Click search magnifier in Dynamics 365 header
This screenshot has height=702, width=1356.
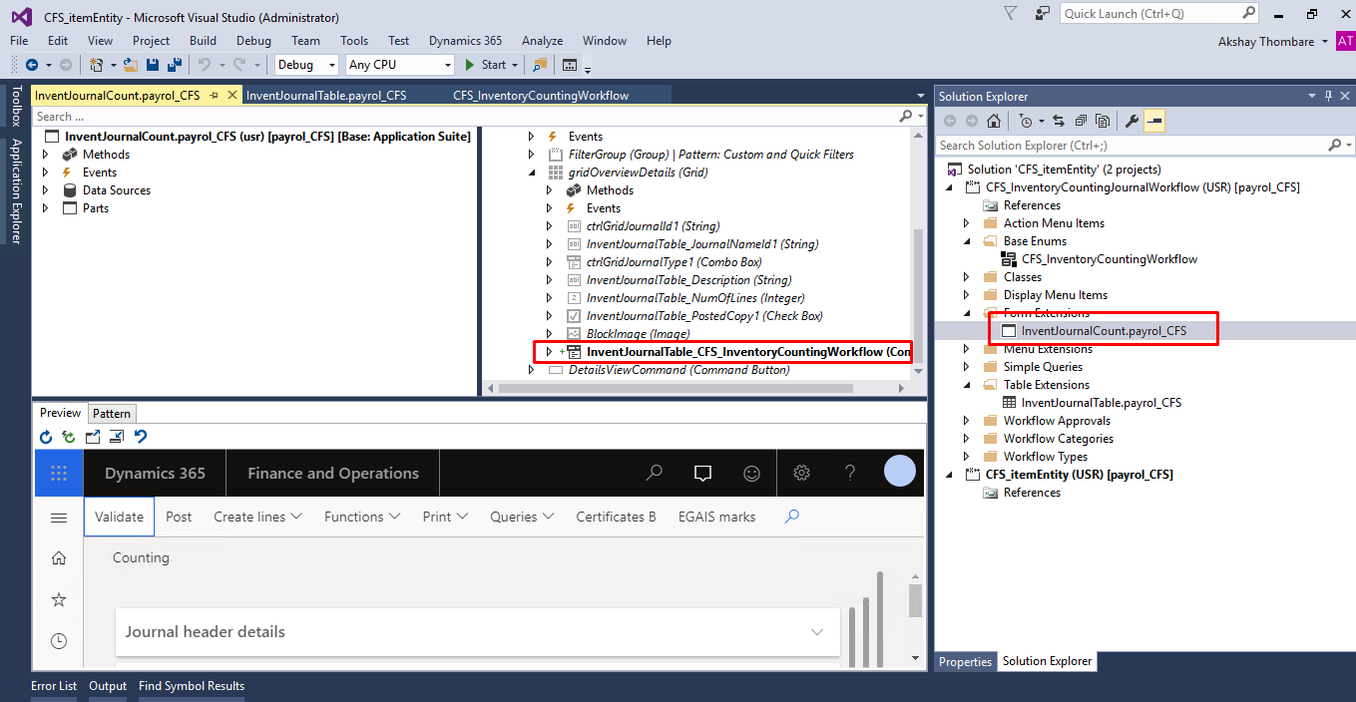coord(655,473)
